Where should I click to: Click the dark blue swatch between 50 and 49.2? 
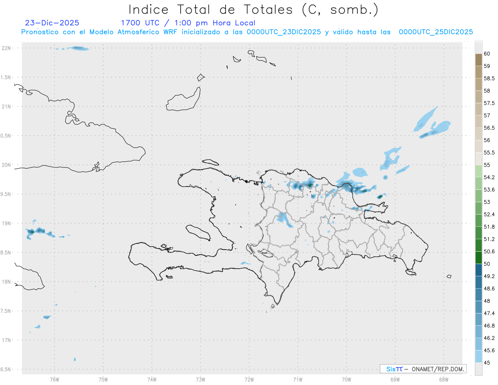(x=478, y=270)
